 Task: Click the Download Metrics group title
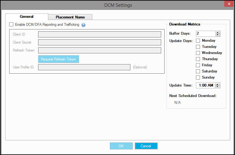[185, 24]
